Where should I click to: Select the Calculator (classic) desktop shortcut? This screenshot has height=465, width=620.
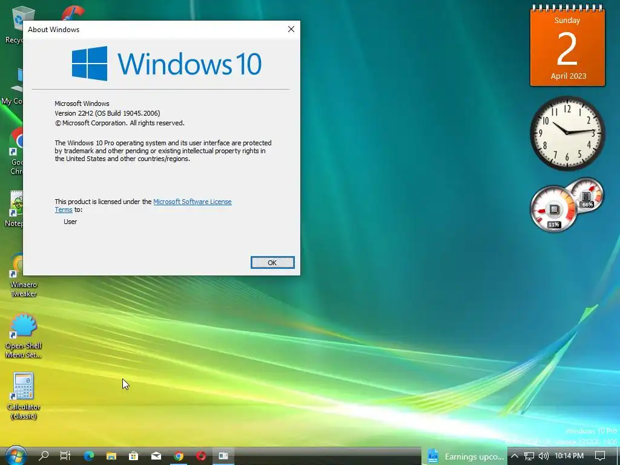tap(23, 397)
